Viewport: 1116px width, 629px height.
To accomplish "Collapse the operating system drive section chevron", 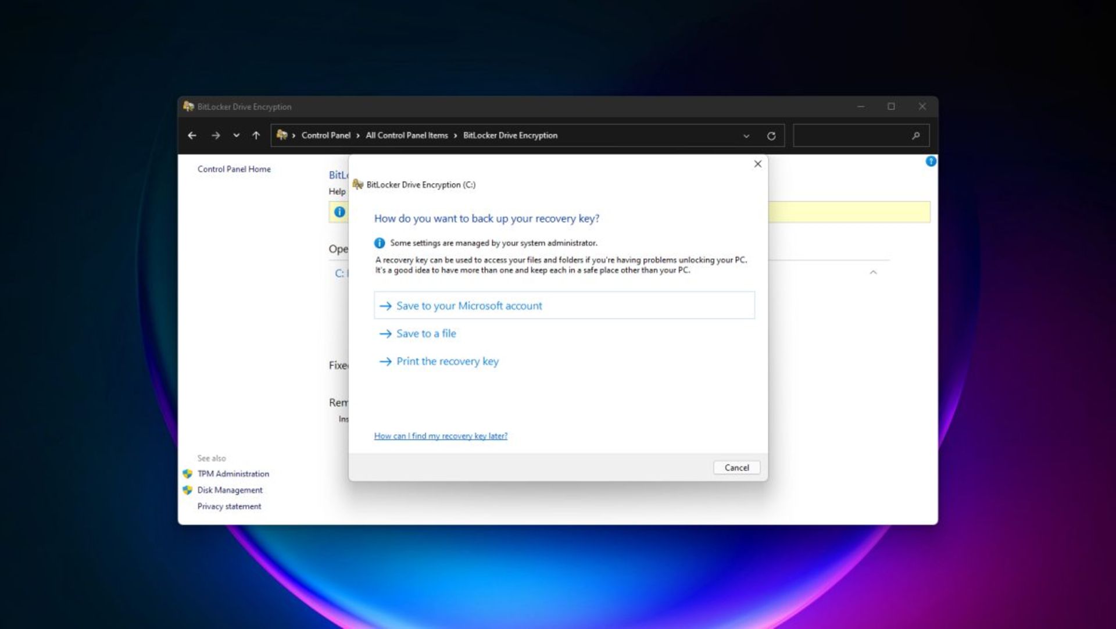I will 873,273.
